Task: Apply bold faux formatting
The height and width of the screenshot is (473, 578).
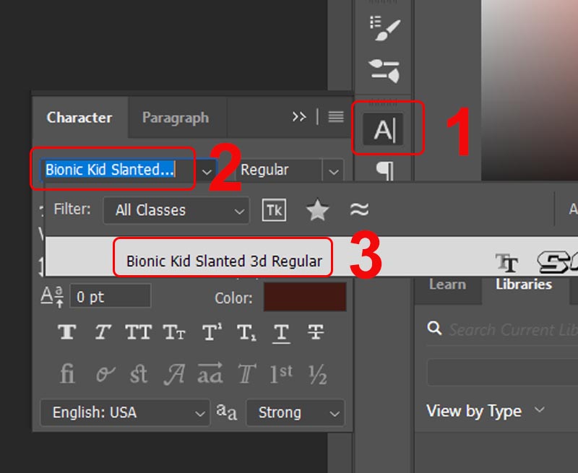Action: pyautogui.click(x=66, y=332)
